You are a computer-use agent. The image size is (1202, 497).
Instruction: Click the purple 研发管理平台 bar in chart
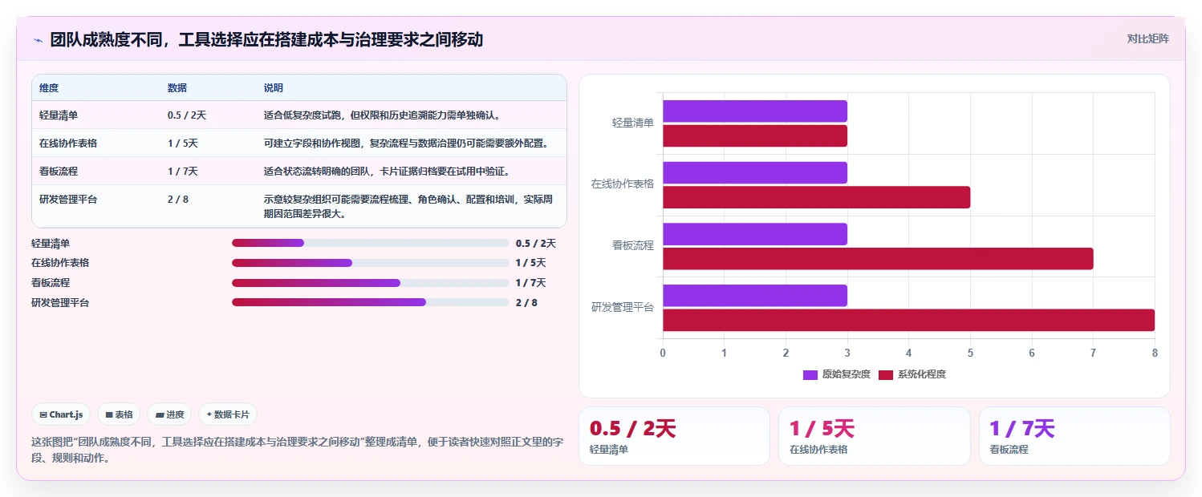click(x=755, y=296)
